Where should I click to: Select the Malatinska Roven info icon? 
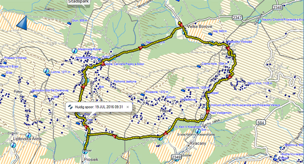coord(74,51)
